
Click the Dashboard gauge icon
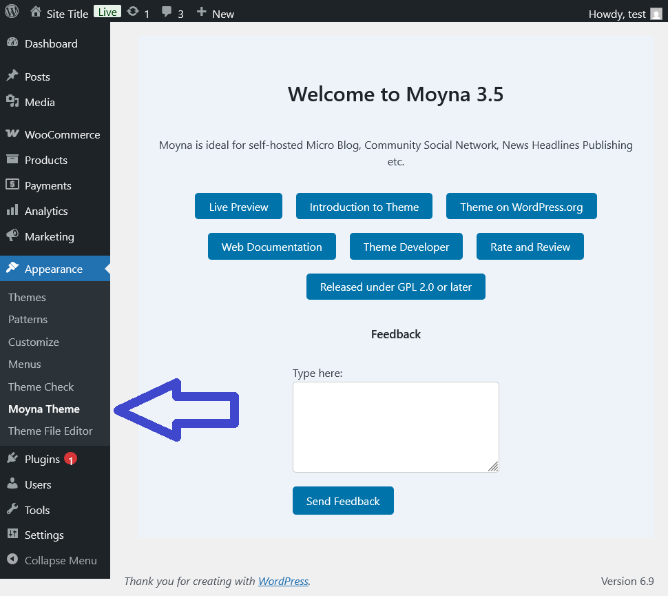12,42
